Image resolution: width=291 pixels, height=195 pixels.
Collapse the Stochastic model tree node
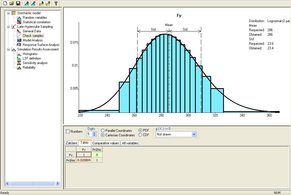click(8, 13)
